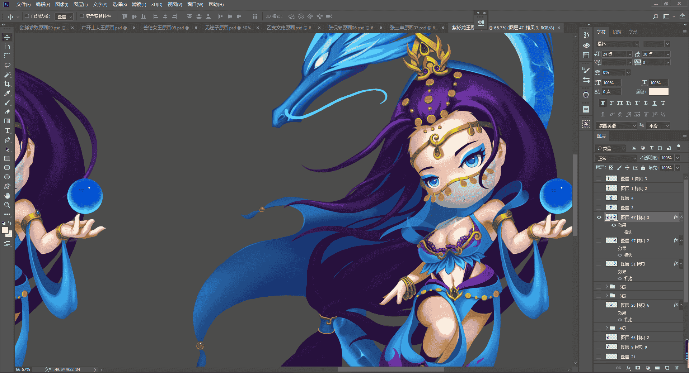Select the Lasso tool
The height and width of the screenshot is (373, 689).
tap(7, 65)
